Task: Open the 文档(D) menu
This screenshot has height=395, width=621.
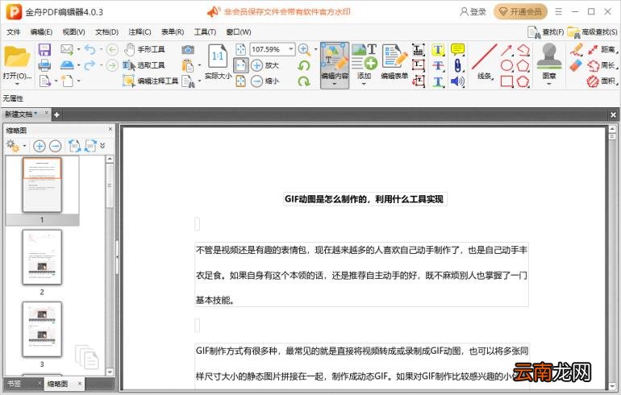Action: point(107,31)
